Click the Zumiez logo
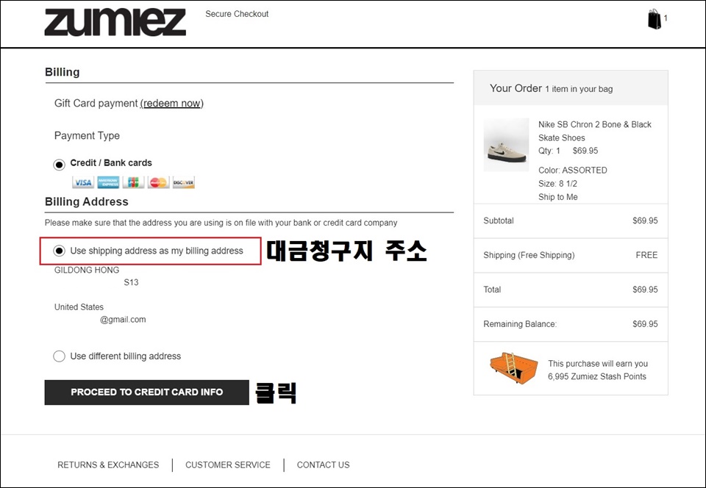 pos(115,21)
